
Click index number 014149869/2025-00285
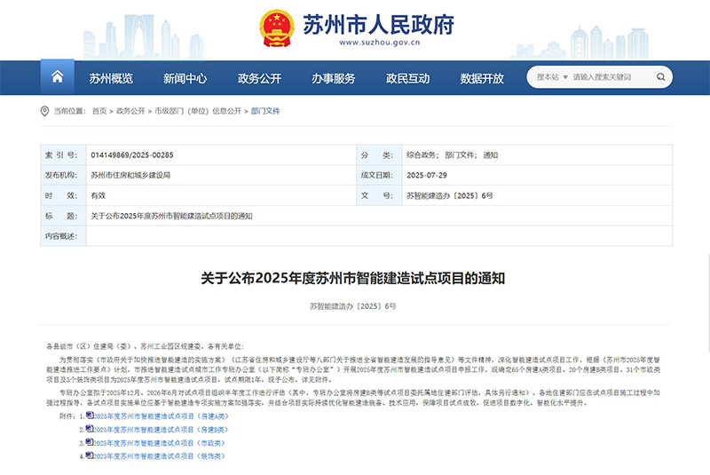pos(132,154)
